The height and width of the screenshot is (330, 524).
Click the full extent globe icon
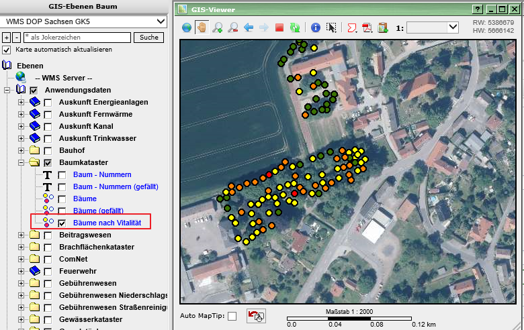187,27
